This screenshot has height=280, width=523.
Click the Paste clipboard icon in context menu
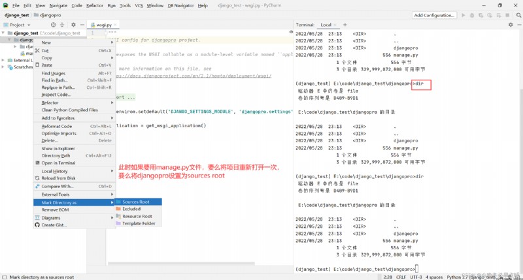click(37, 65)
